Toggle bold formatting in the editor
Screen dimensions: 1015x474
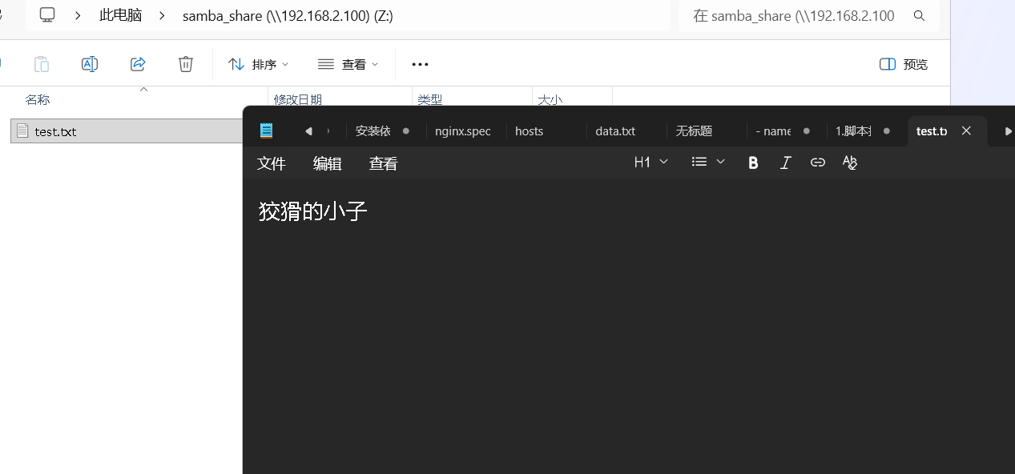tap(752, 162)
